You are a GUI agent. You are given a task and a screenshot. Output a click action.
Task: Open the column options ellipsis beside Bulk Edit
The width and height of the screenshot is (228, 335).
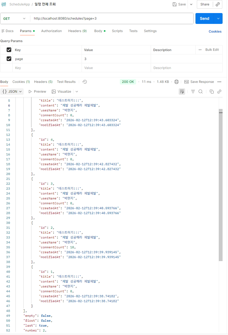[x=200, y=50]
